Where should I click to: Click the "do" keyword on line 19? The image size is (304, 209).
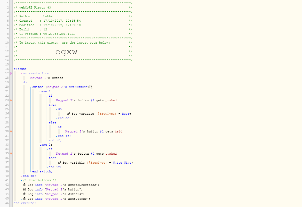click(x=25, y=82)
